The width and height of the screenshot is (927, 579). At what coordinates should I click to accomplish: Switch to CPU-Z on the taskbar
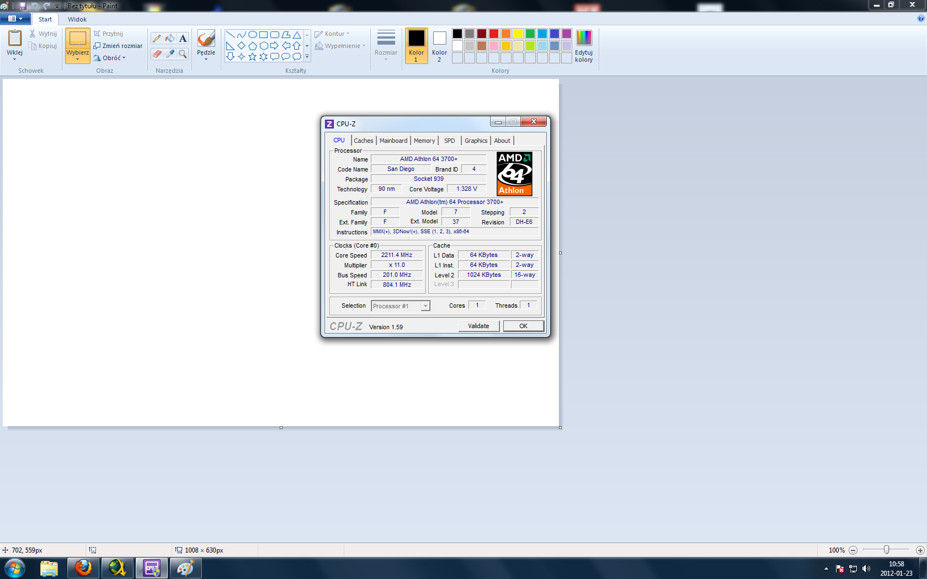152,568
